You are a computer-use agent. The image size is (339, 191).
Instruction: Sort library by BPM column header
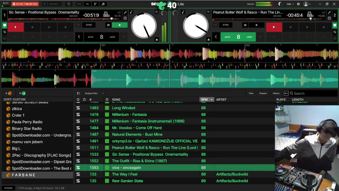207,100
